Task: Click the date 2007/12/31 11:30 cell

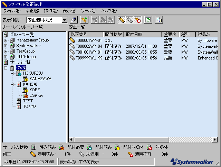Action: point(141,46)
